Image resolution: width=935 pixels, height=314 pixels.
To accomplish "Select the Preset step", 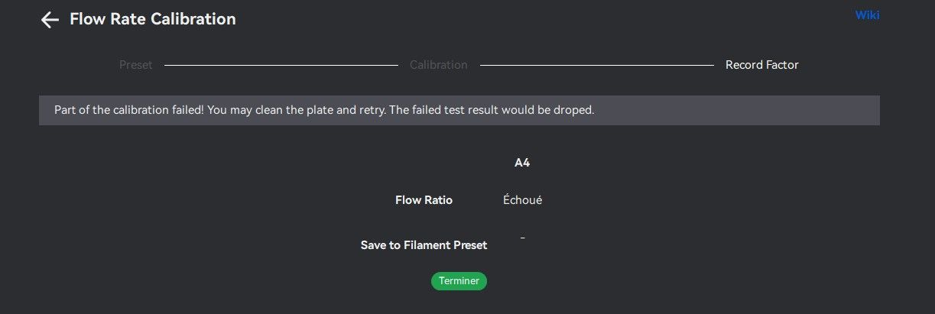I will click(135, 65).
